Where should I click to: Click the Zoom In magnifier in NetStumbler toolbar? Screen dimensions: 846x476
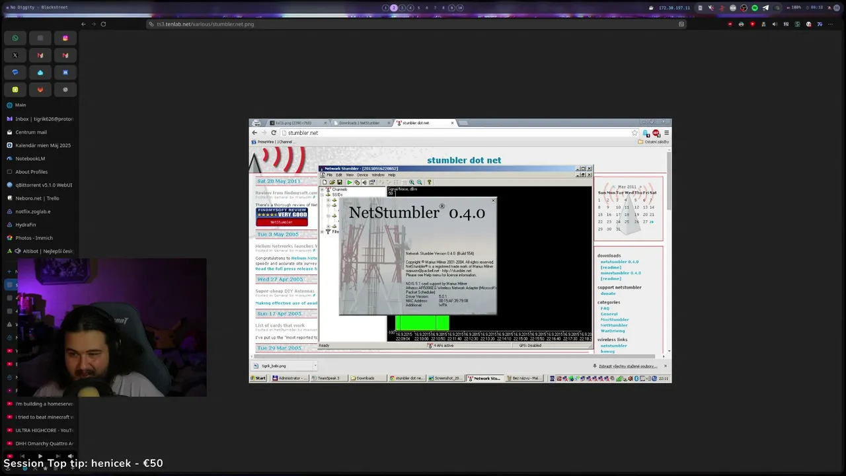click(411, 182)
